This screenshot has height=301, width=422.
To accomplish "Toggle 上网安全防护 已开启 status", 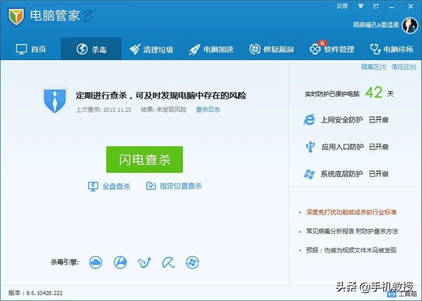I will [378, 120].
